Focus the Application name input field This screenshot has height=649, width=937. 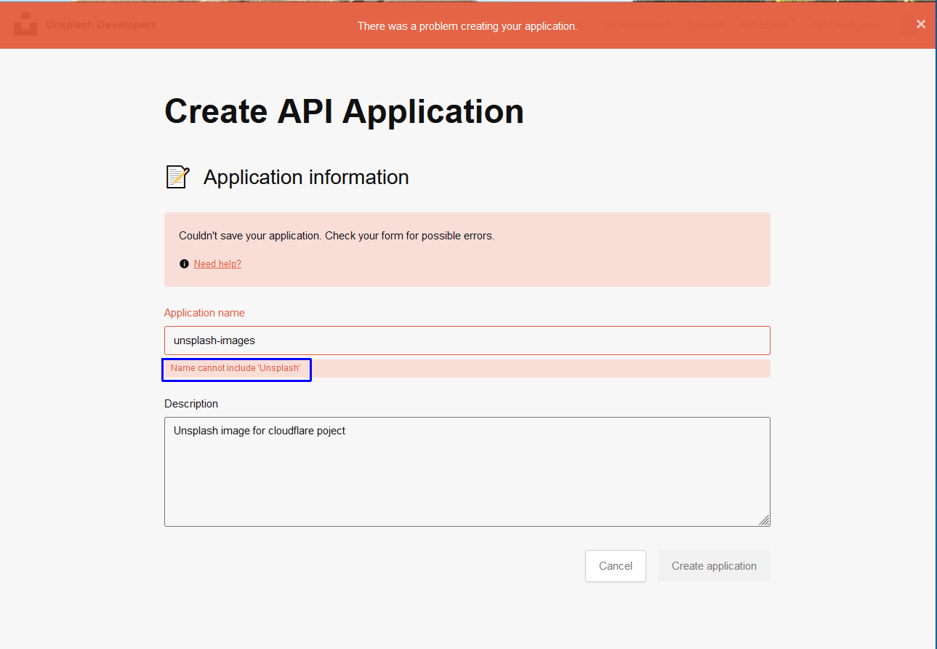[x=467, y=341]
